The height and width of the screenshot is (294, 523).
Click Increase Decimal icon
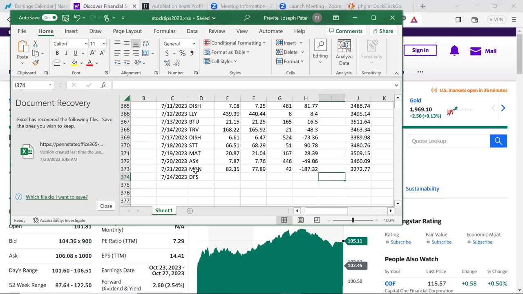click(x=167, y=63)
